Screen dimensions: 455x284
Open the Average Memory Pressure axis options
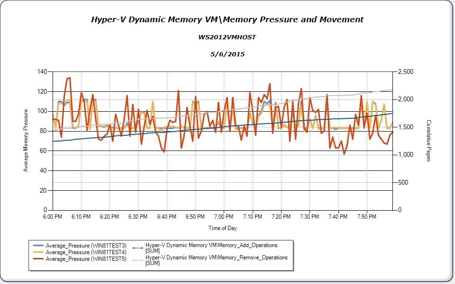pyautogui.click(x=26, y=141)
